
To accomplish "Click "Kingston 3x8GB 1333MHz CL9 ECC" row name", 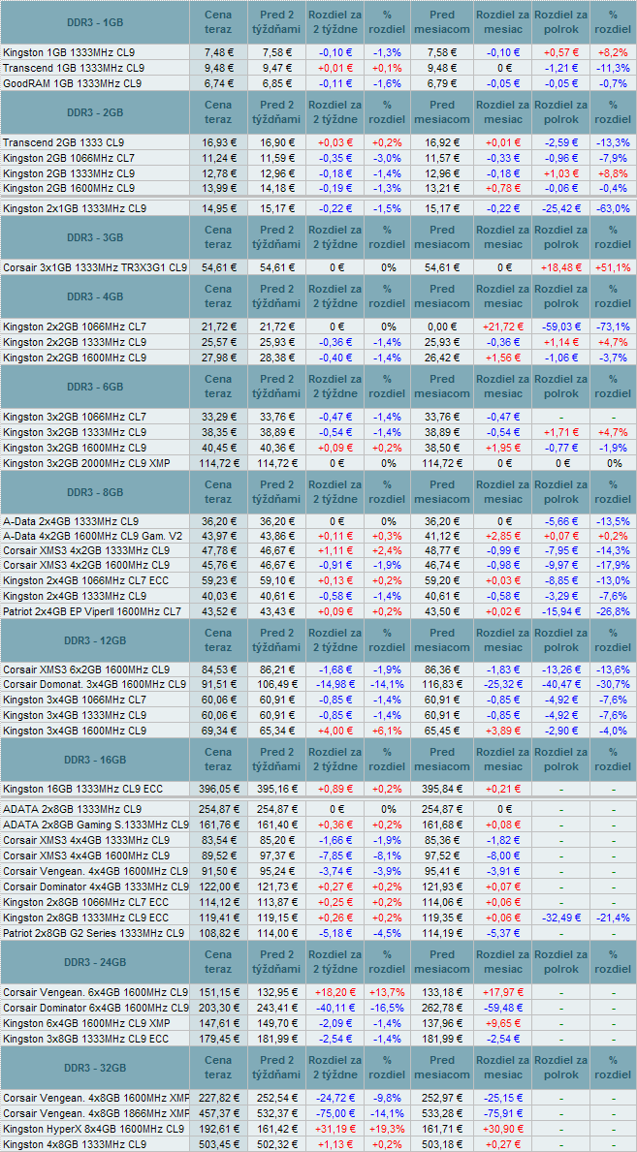I will pos(85,1038).
